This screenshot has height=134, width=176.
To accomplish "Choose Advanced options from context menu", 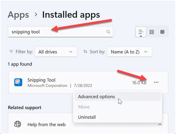I will point(117,97).
